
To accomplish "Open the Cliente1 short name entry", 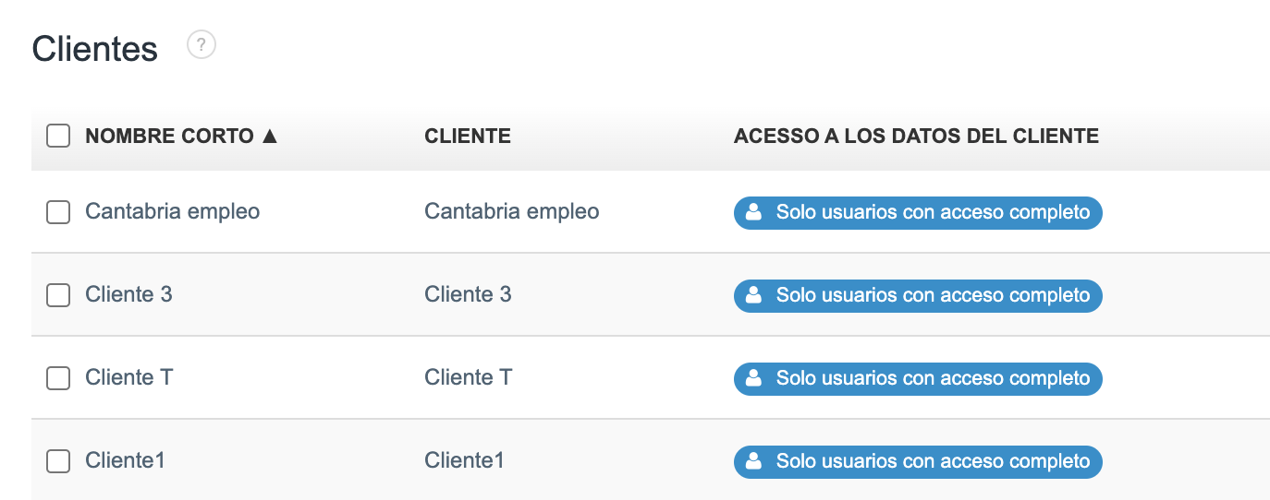I will coord(125,461).
